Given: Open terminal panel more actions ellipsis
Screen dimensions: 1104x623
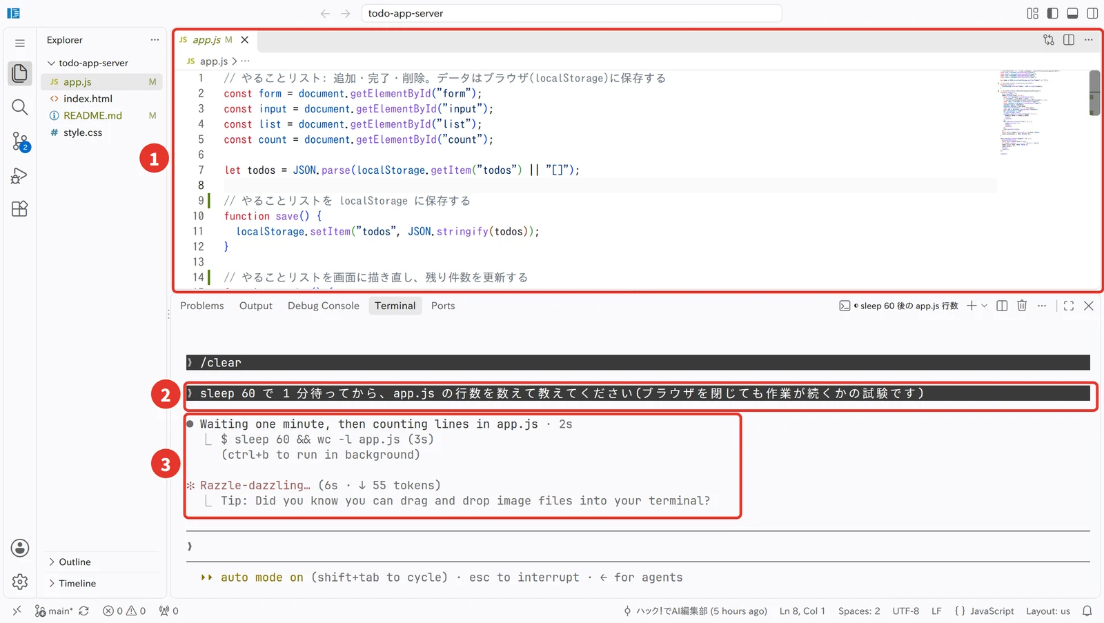Looking at the screenshot, I should [1042, 306].
